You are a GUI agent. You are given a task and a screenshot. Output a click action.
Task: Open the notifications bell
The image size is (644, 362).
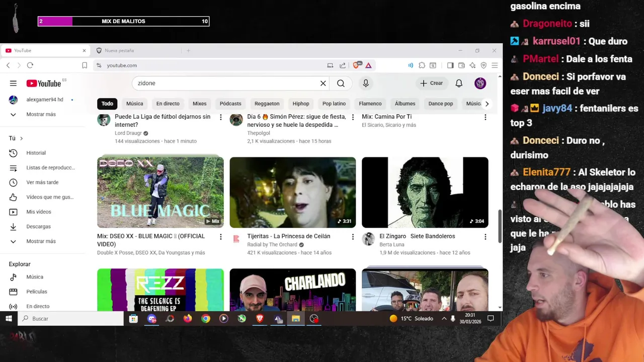(x=459, y=83)
